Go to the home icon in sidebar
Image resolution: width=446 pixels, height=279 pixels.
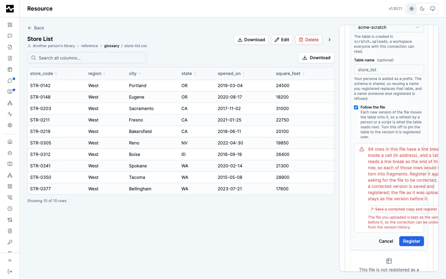pos(10,142)
